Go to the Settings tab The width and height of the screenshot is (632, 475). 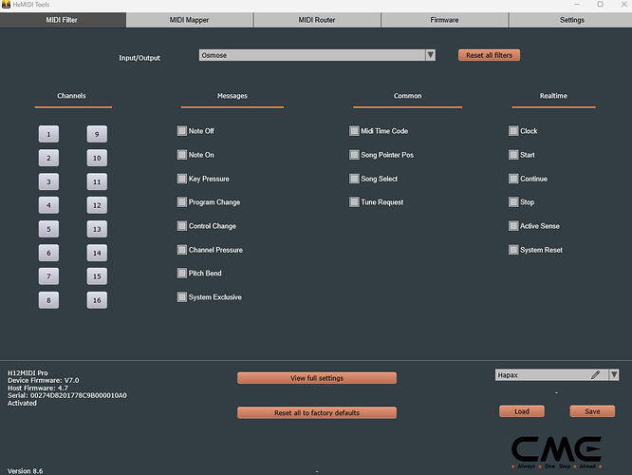(571, 20)
